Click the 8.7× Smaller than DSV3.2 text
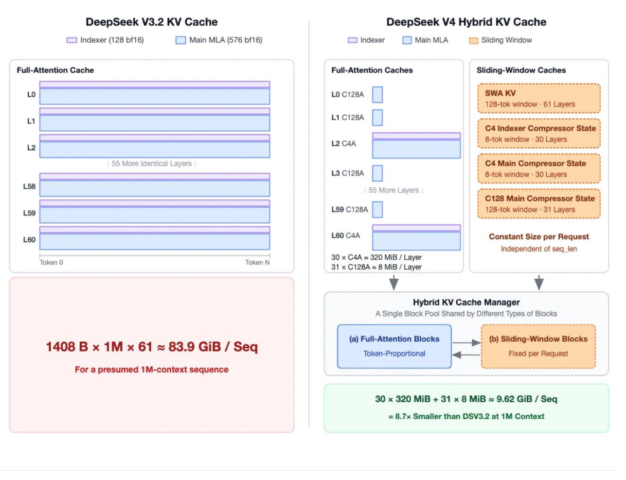Viewport: 626px width, 480px height. tap(466, 416)
